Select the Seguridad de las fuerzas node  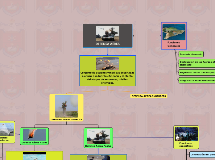[x=197, y=72]
